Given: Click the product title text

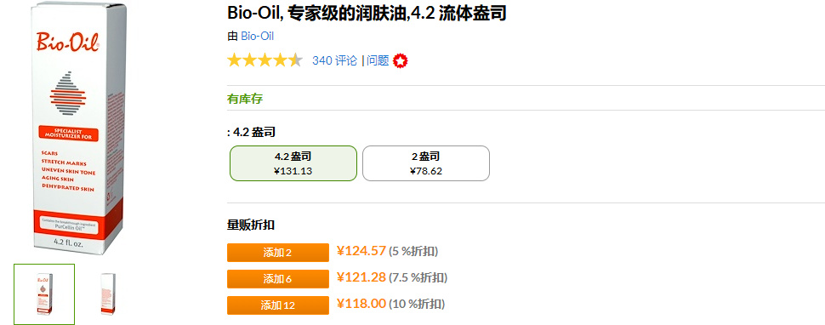Looking at the screenshot, I should (367, 13).
